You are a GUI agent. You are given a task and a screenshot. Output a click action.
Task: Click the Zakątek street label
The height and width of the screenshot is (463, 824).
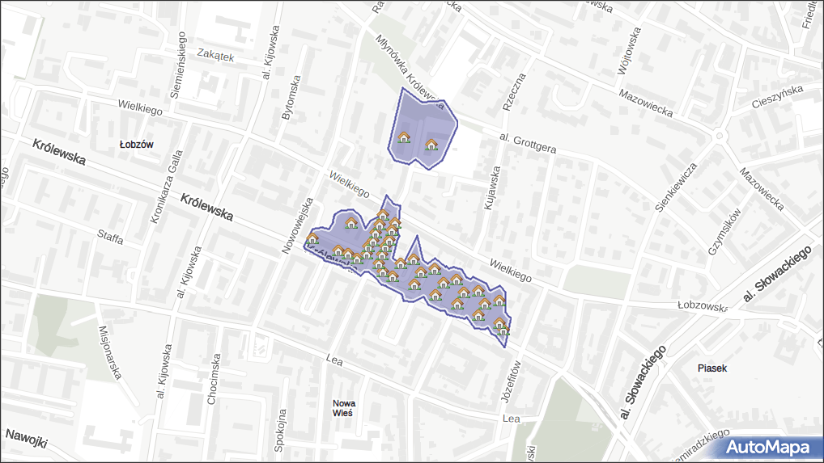pos(215,54)
